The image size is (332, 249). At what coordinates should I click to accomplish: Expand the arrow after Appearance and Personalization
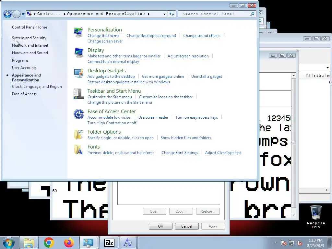(148, 14)
